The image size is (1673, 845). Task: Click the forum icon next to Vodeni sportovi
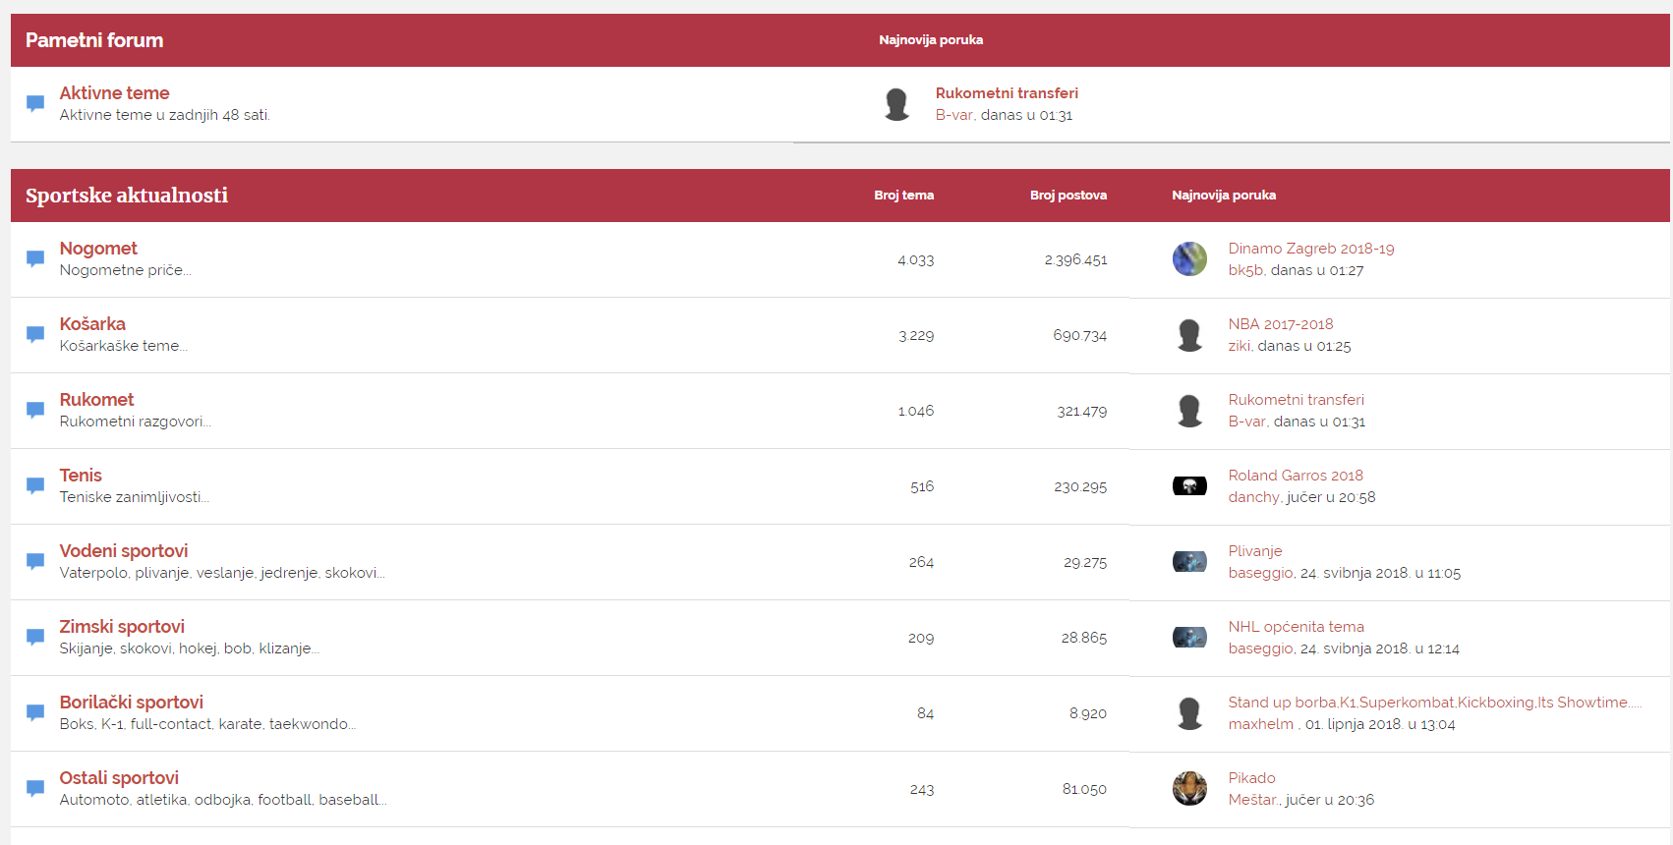tap(35, 561)
